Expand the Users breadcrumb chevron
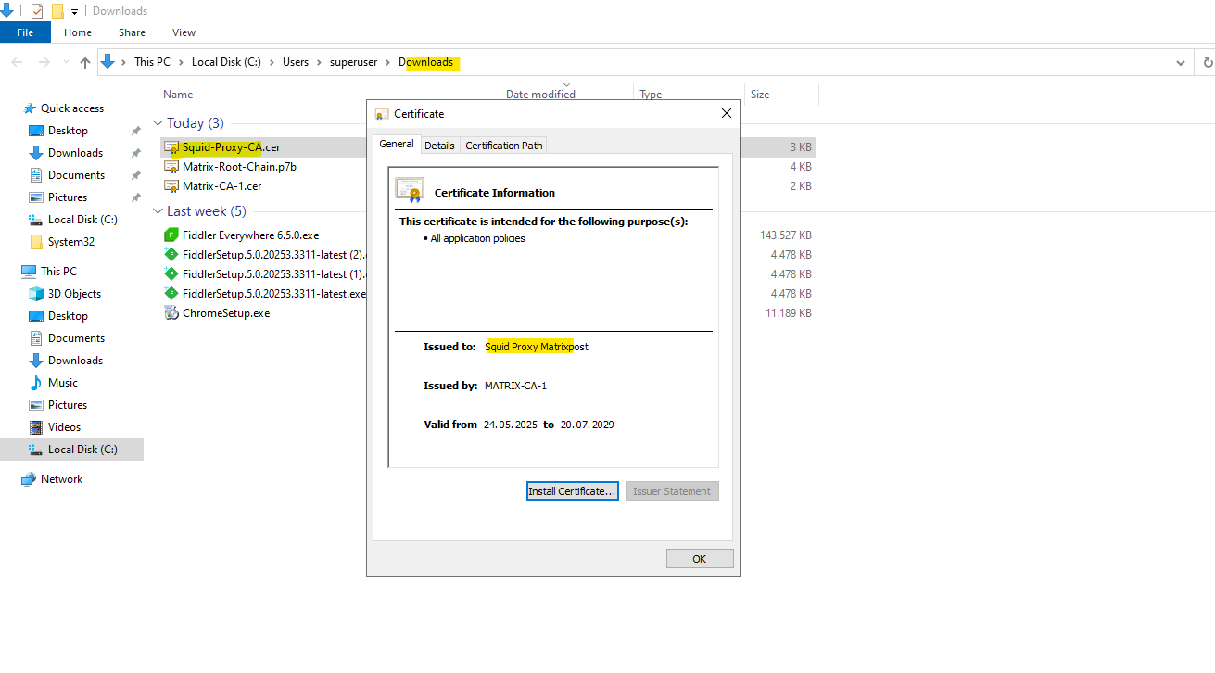 319,62
